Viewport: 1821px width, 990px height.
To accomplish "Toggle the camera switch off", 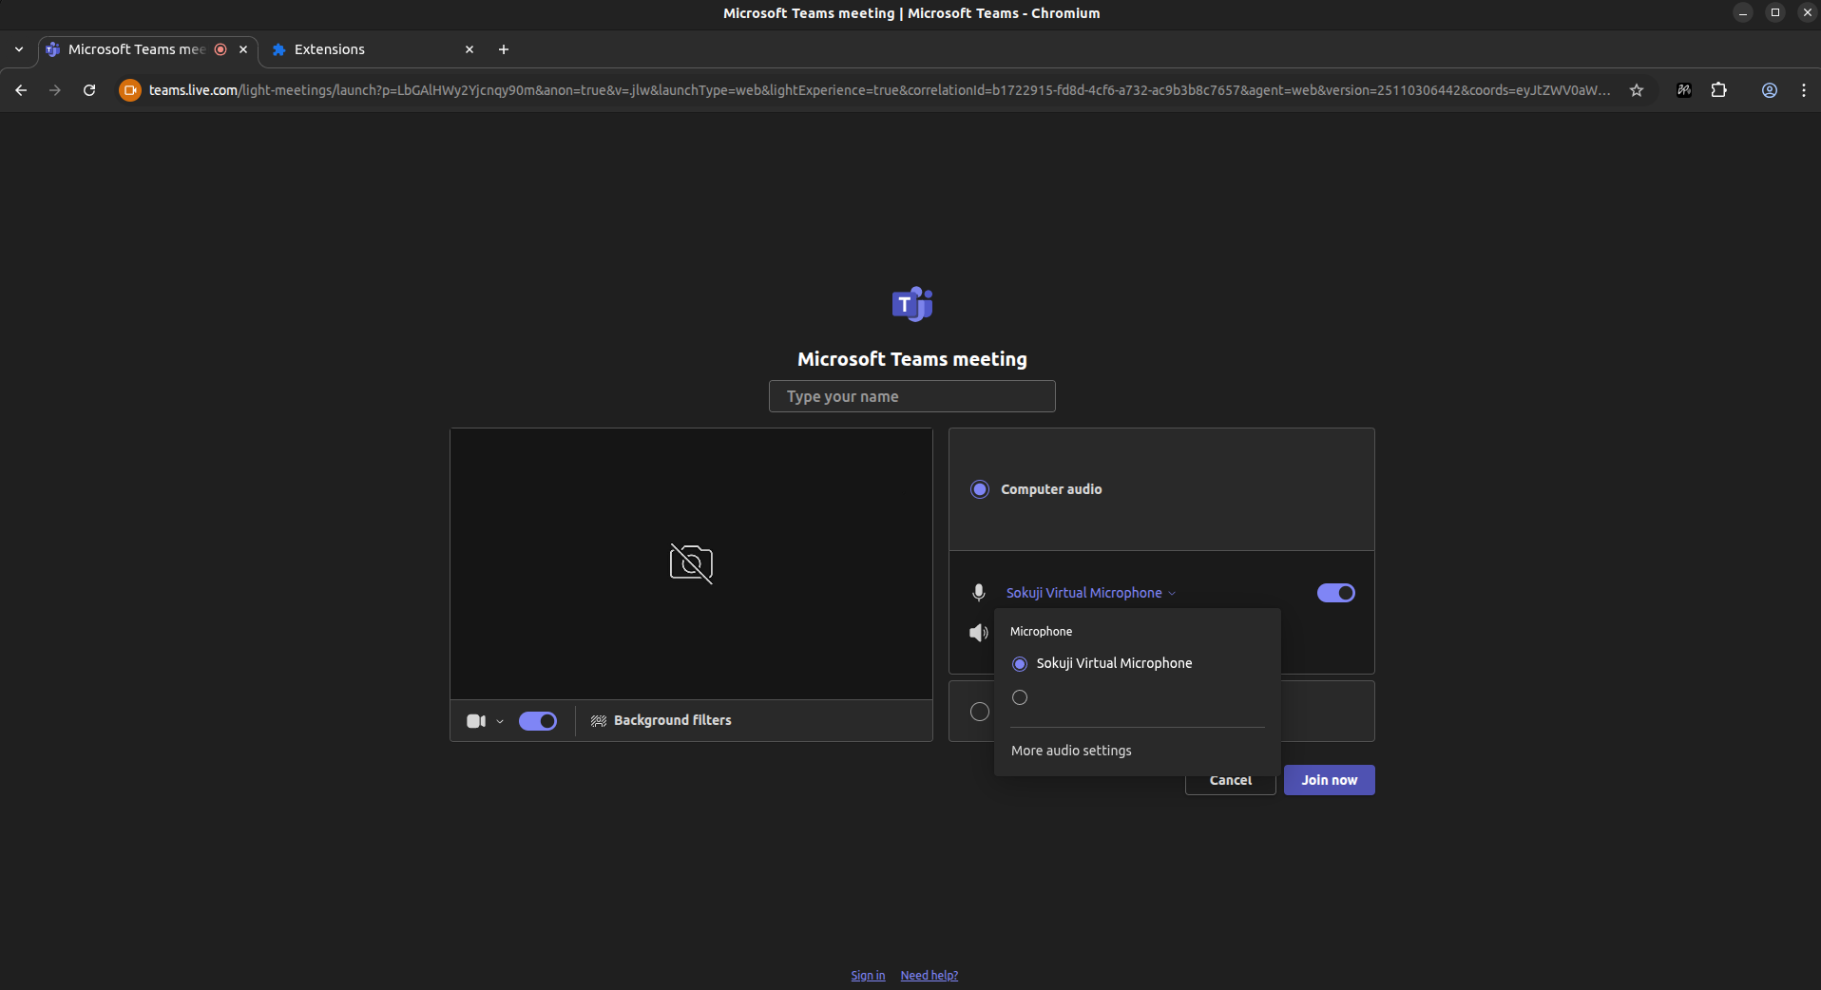I will click(538, 721).
